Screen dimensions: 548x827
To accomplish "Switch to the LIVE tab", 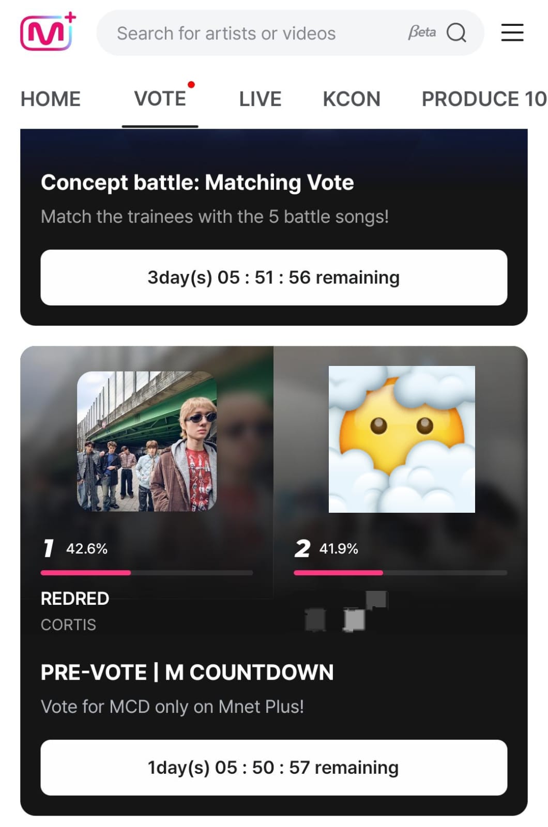I will click(260, 99).
